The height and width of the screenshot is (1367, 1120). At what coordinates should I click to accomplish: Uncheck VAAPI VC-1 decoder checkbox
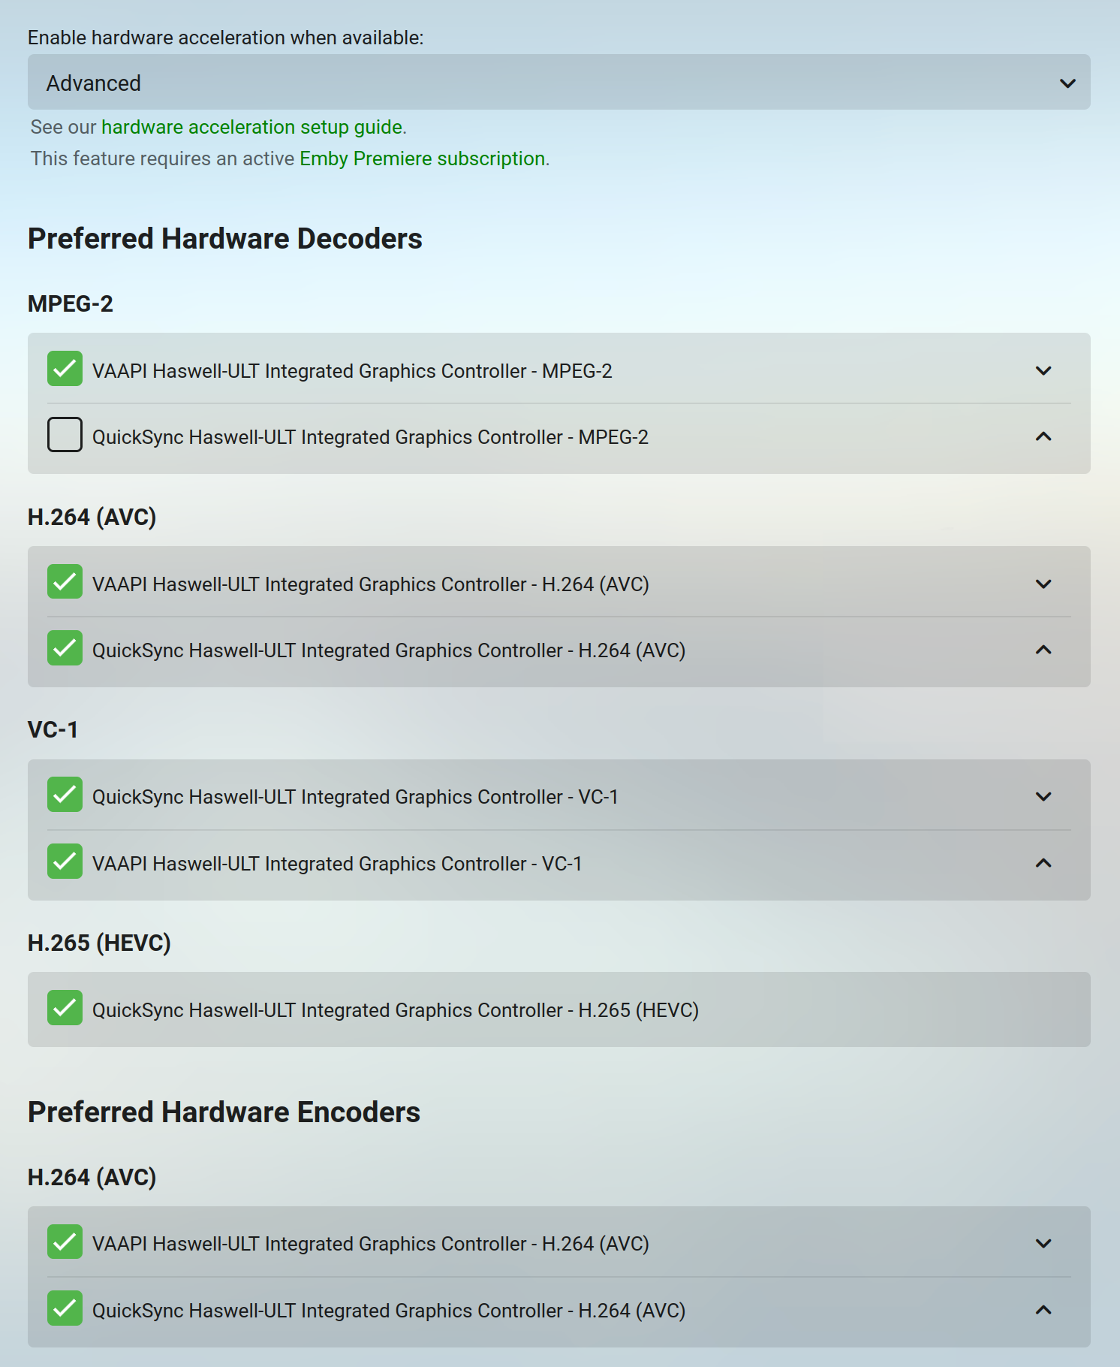65,862
